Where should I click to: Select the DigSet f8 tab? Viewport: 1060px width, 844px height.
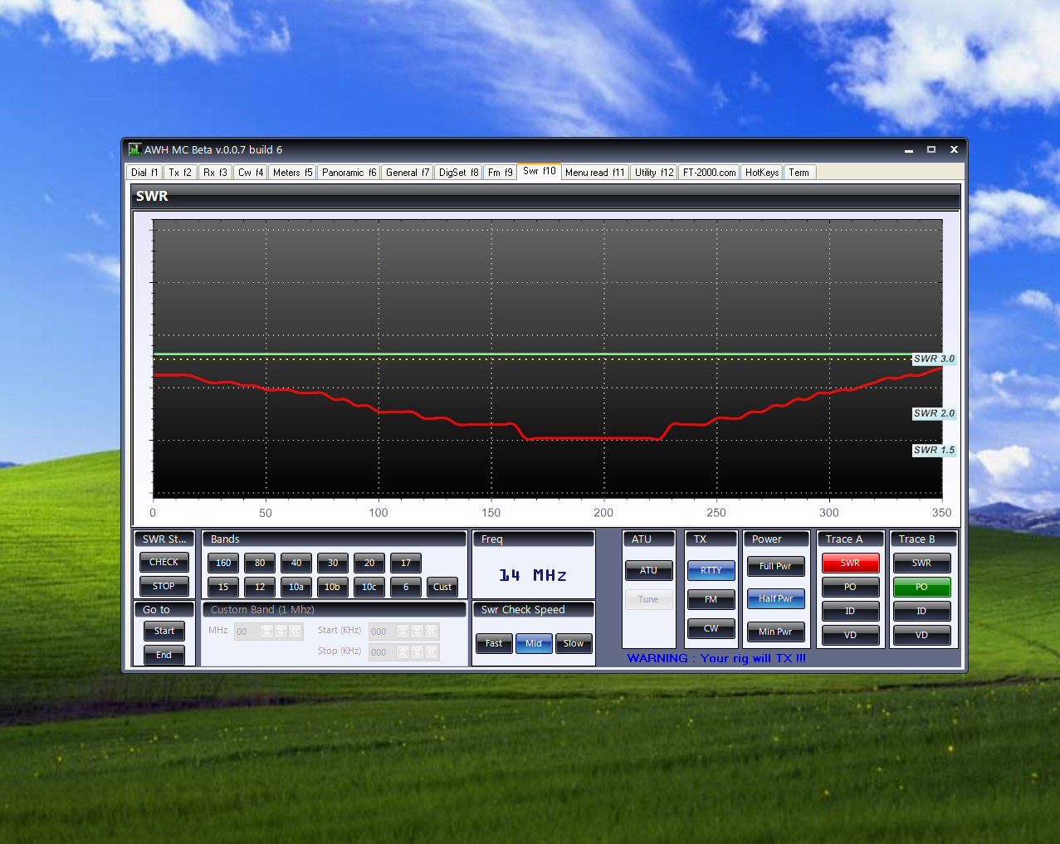click(459, 173)
